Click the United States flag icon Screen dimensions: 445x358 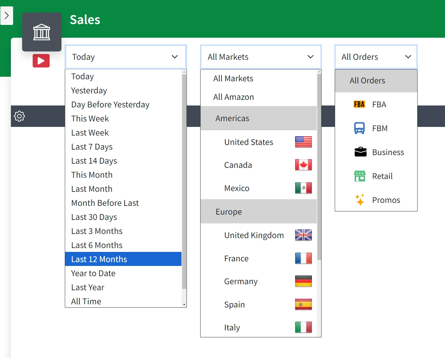click(x=303, y=142)
